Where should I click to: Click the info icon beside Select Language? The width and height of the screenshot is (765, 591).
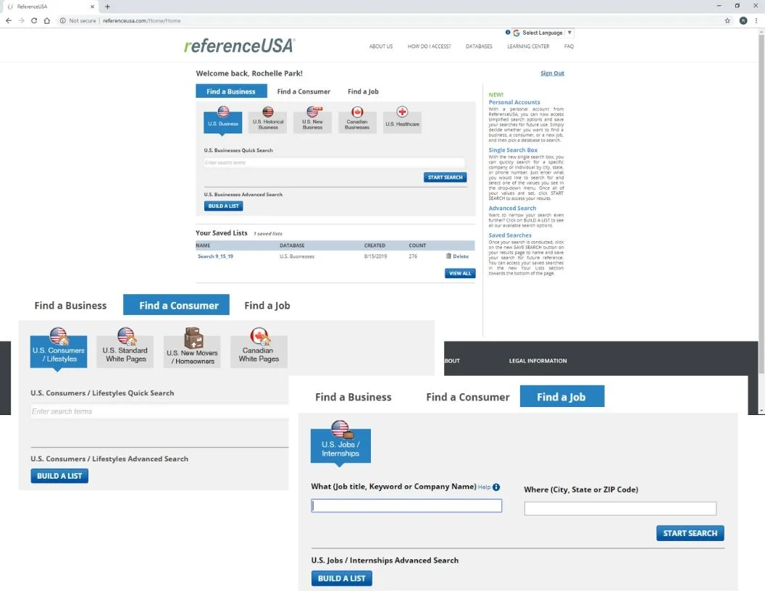508,32
